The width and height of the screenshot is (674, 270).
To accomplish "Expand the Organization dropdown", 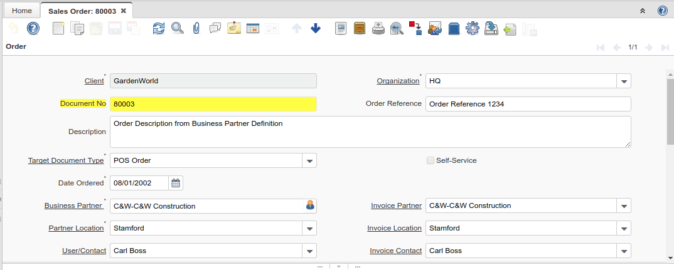I will pos(623,81).
